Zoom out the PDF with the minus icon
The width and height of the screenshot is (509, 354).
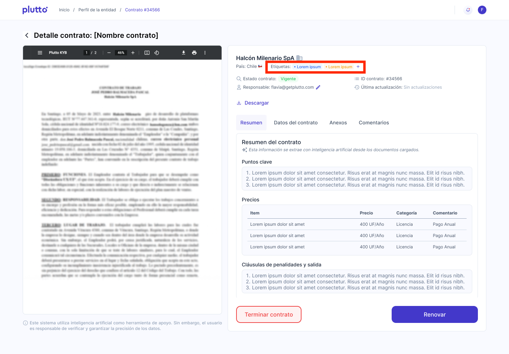(x=109, y=53)
